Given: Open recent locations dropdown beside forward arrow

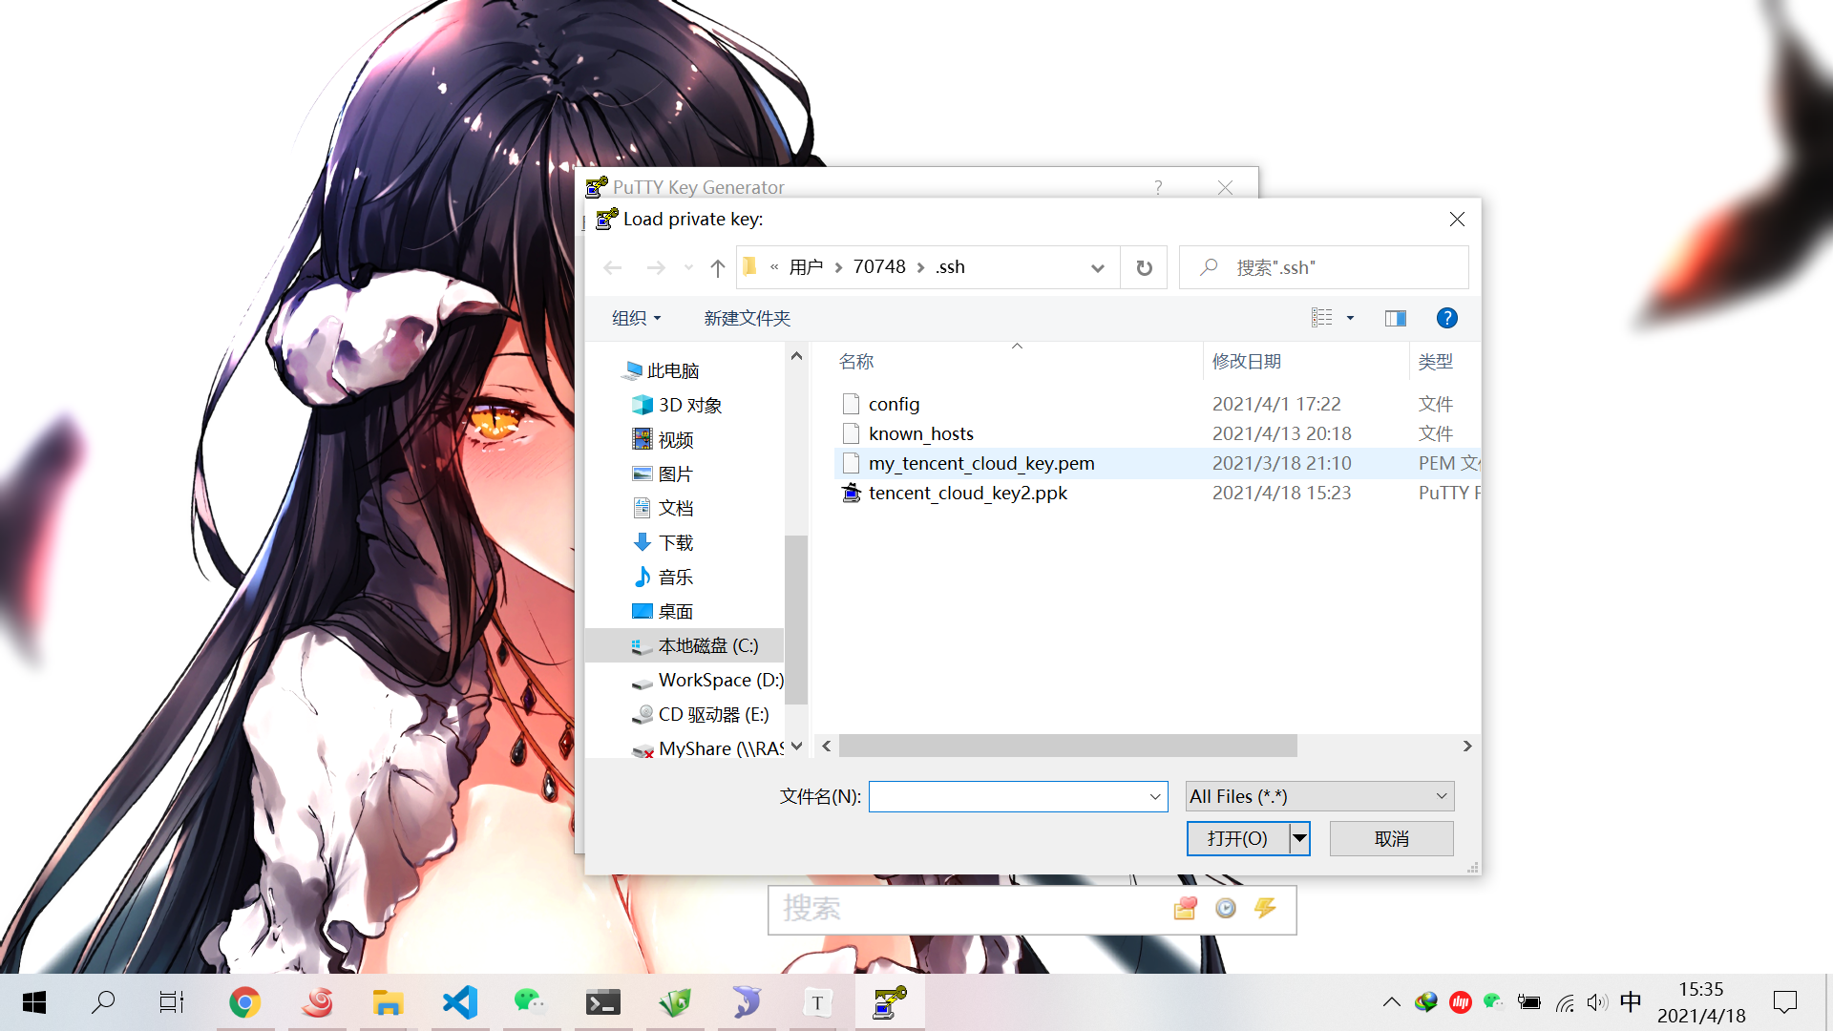Looking at the screenshot, I should (x=688, y=268).
